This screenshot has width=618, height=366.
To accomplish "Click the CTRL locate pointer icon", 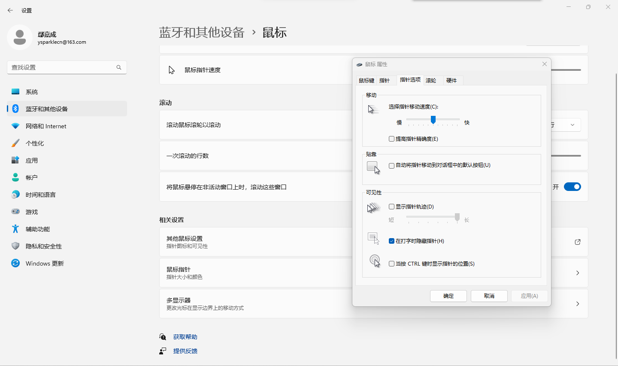I will (375, 261).
